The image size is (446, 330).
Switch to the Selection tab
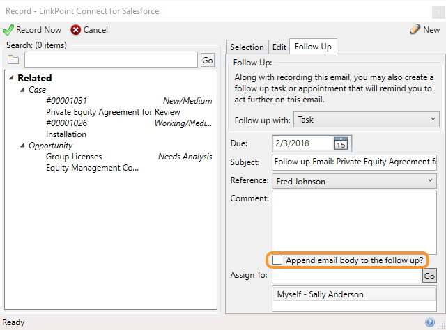tap(247, 47)
